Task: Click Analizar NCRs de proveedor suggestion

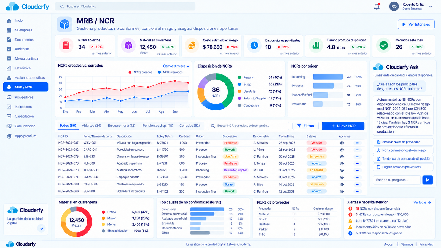Action: (x=403, y=142)
